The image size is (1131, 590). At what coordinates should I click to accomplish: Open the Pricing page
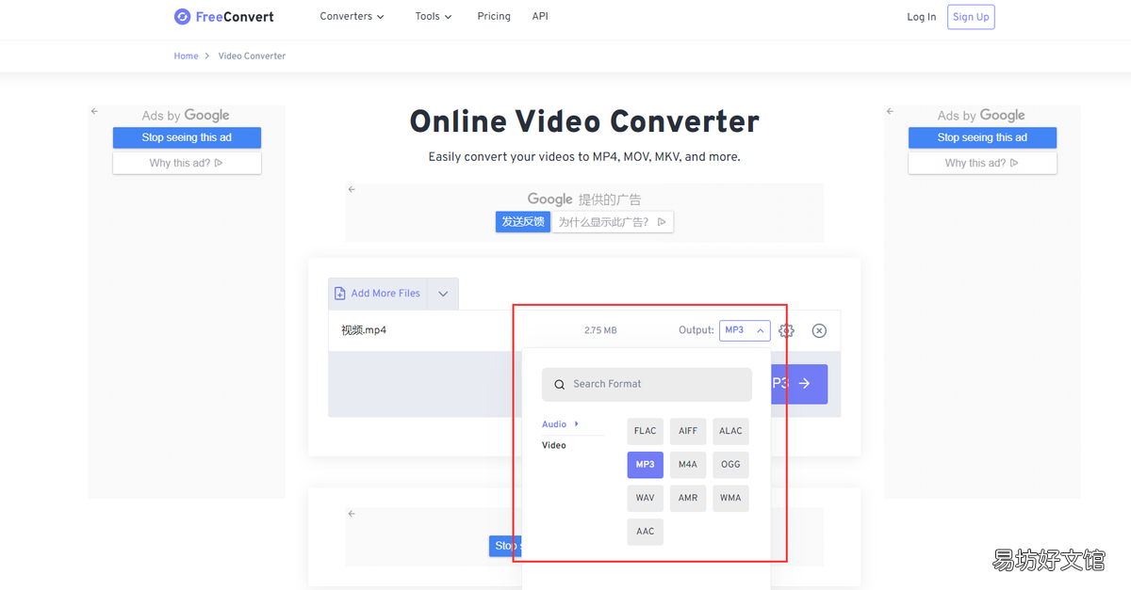coord(494,17)
